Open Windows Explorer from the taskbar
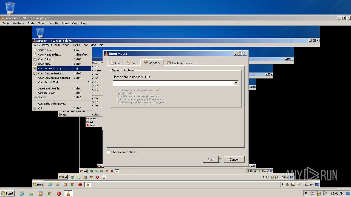Screen dimensions: 351x197 [x=31, y=193]
